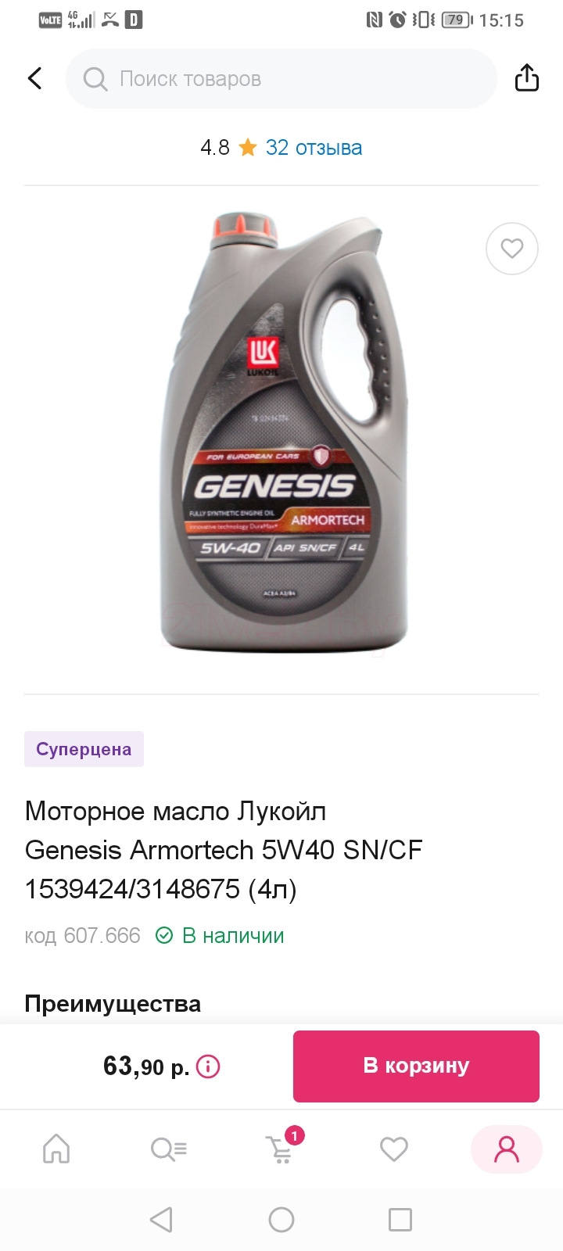563x1251 pixels.
Task: Tap the Android recent apps square
Action: [400, 1220]
